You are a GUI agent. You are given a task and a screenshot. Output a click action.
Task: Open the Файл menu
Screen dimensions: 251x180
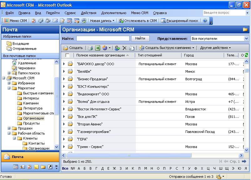[x=9, y=13]
